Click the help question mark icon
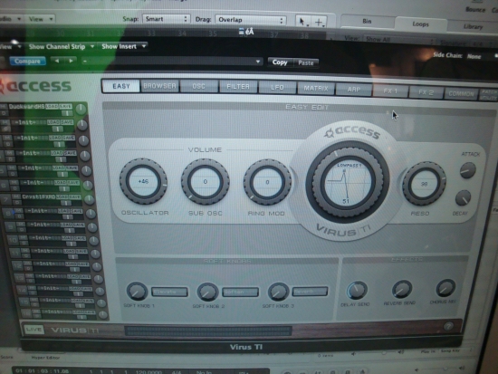This screenshot has height=374, width=498. click(x=448, y=326)
